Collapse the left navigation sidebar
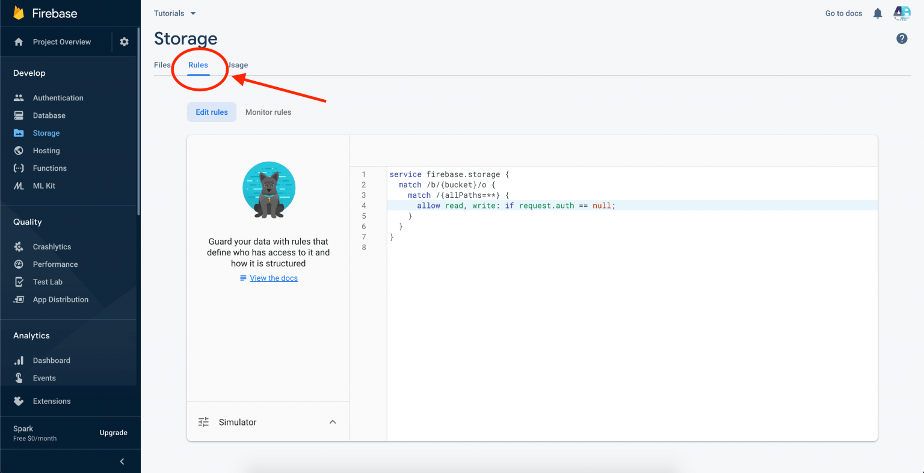 pyautogui.click(x=122, y=461)
